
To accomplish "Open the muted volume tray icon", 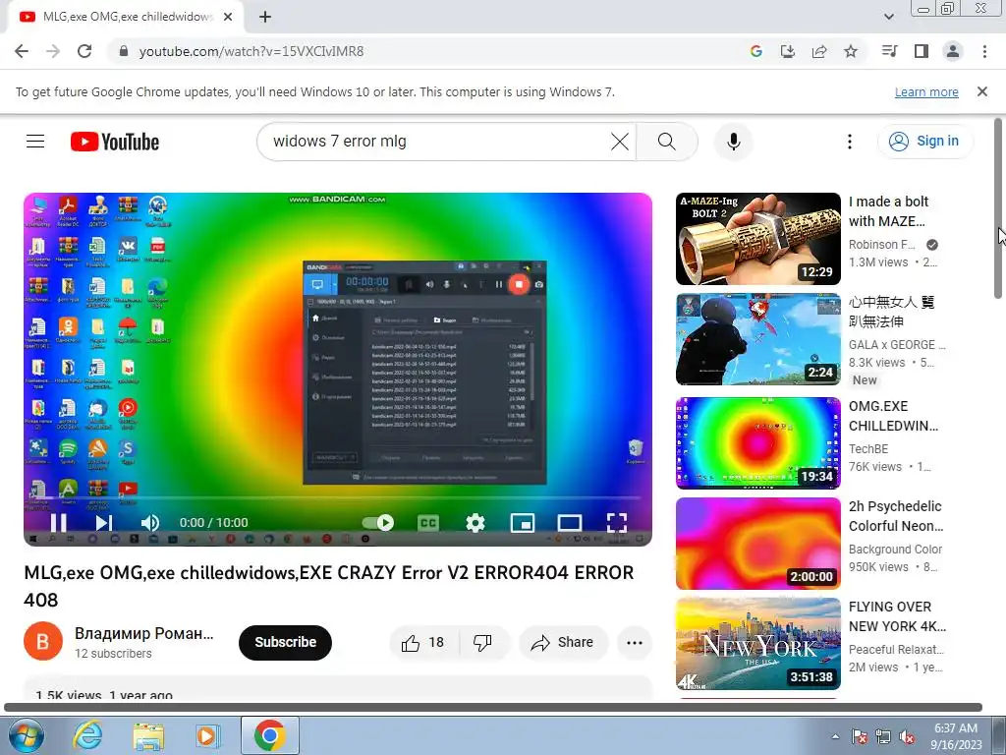I will [x=907, y=736].
